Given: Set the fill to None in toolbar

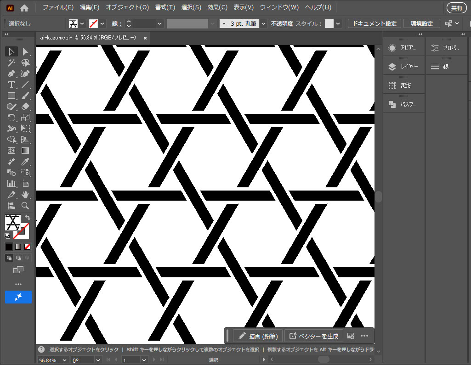Looking at the screenshot, I should click(x=27, y=247).
